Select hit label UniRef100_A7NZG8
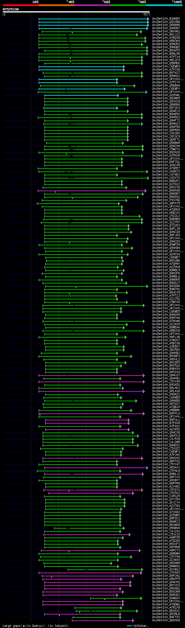 [166, 38]
